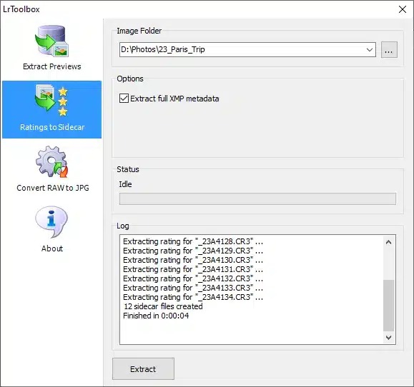
Task: Click the Convert RAW to JPG label
Action: pyautogui.click(x=53, y=188)
